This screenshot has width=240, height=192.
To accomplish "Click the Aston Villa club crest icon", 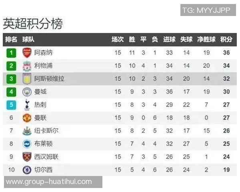I will tap(27, 79).
